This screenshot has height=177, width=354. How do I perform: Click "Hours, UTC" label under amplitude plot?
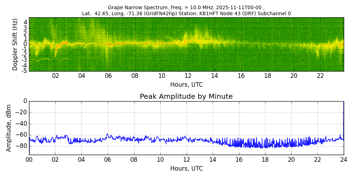coord(186,169)
